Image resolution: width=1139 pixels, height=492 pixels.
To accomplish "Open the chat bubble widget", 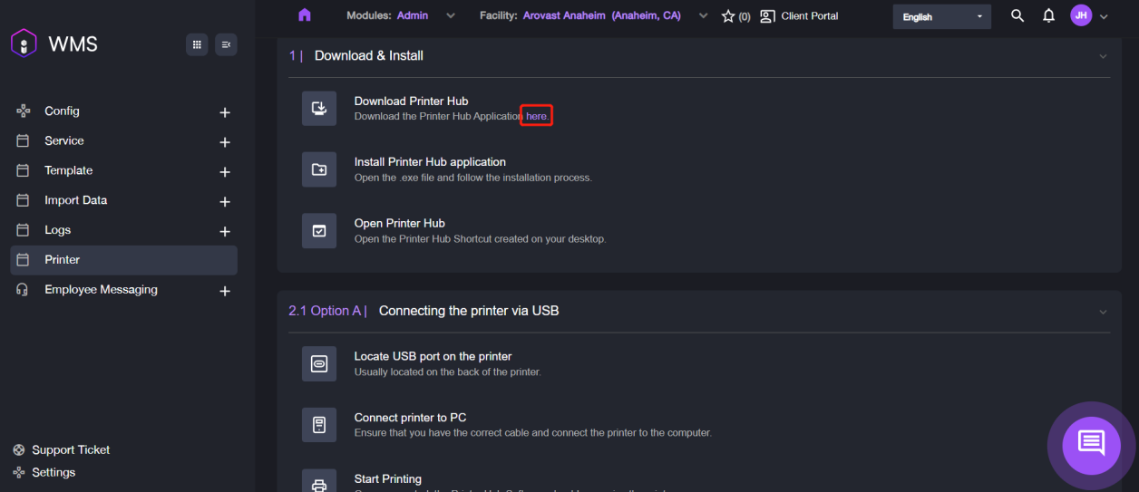I will [1091, 443].
